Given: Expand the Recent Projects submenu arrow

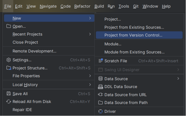Looking at the screenshot, I should [90, 34].
